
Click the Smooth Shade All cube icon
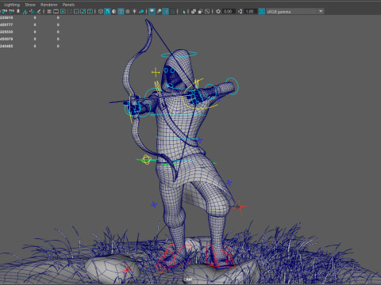[107, 11]
